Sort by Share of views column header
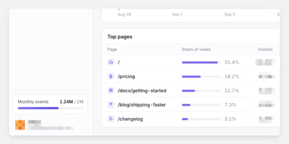 196,50
